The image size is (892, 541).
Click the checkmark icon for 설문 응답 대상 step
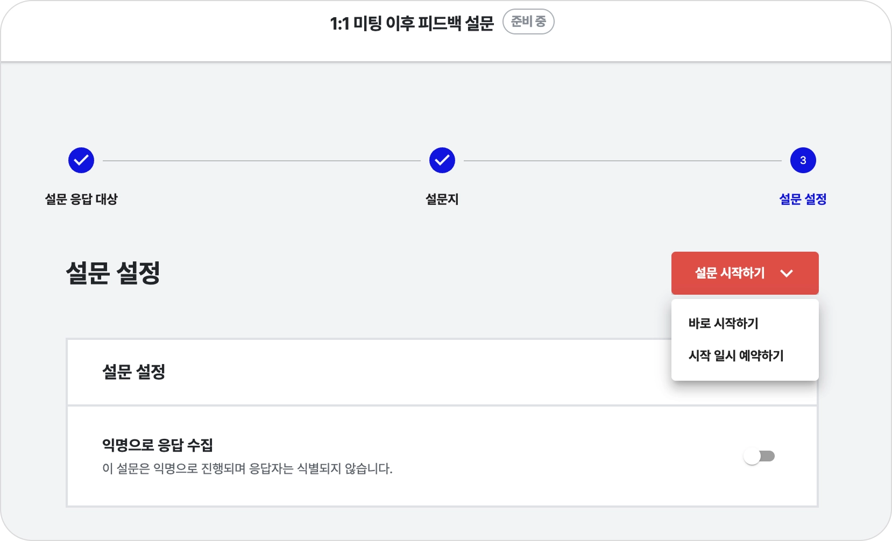pos(81,160)
